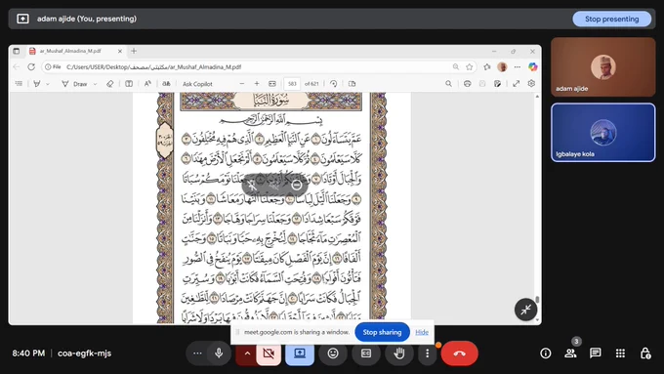Select the Erase tool
This screenshot has width=664, height=374.
(110, 84)
